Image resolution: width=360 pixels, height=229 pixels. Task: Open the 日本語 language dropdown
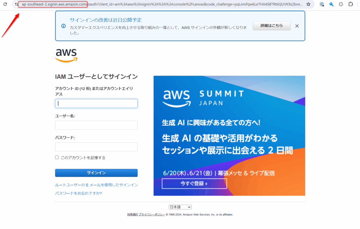pyautogui.click(x=180, y=207)
